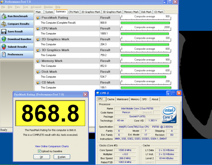The height and width of the screenshot is (165, 212).
Task: Open the Disk Mark tab
Action: click(146, 12)
